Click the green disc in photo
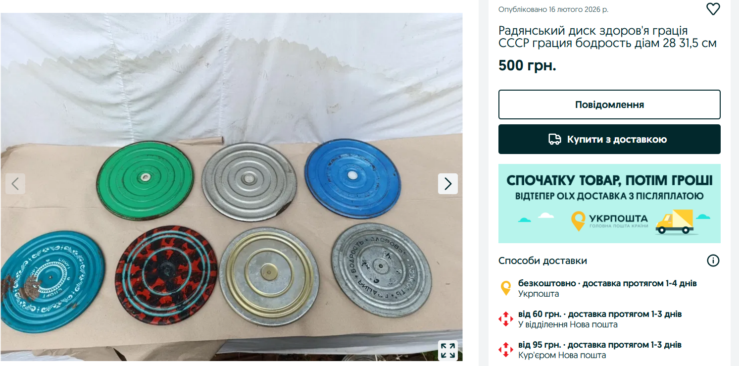This screenshot has width=739, height=366. pyautogui.click(x=145, y=181)
